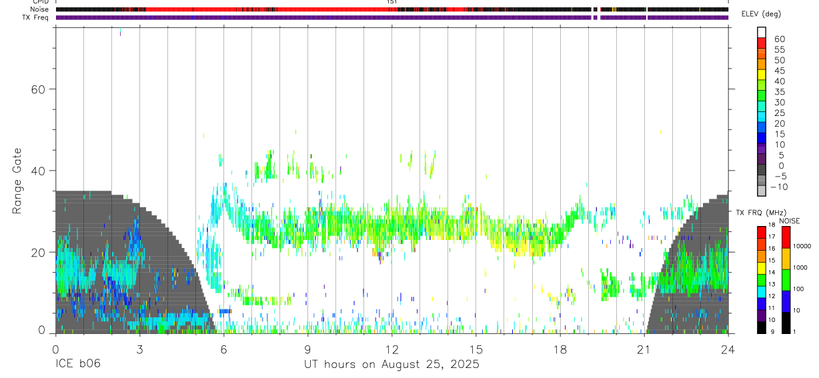Click the '100' label on NOISE scale
The height and width of the screenshot is (378, 819).
(x=798, y=289)
